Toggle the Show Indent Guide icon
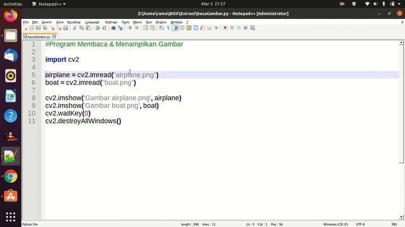The width and height of the screenshot is (405, 227). coord(176,28)
